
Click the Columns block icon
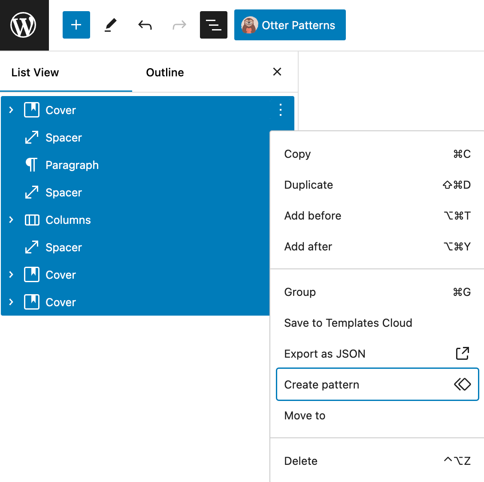tap(32, 220)
